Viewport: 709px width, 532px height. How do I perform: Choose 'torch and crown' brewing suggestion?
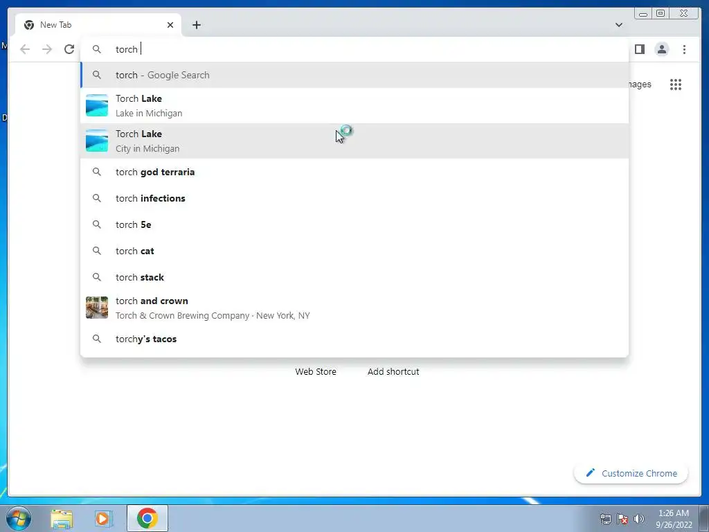(354, 308)
